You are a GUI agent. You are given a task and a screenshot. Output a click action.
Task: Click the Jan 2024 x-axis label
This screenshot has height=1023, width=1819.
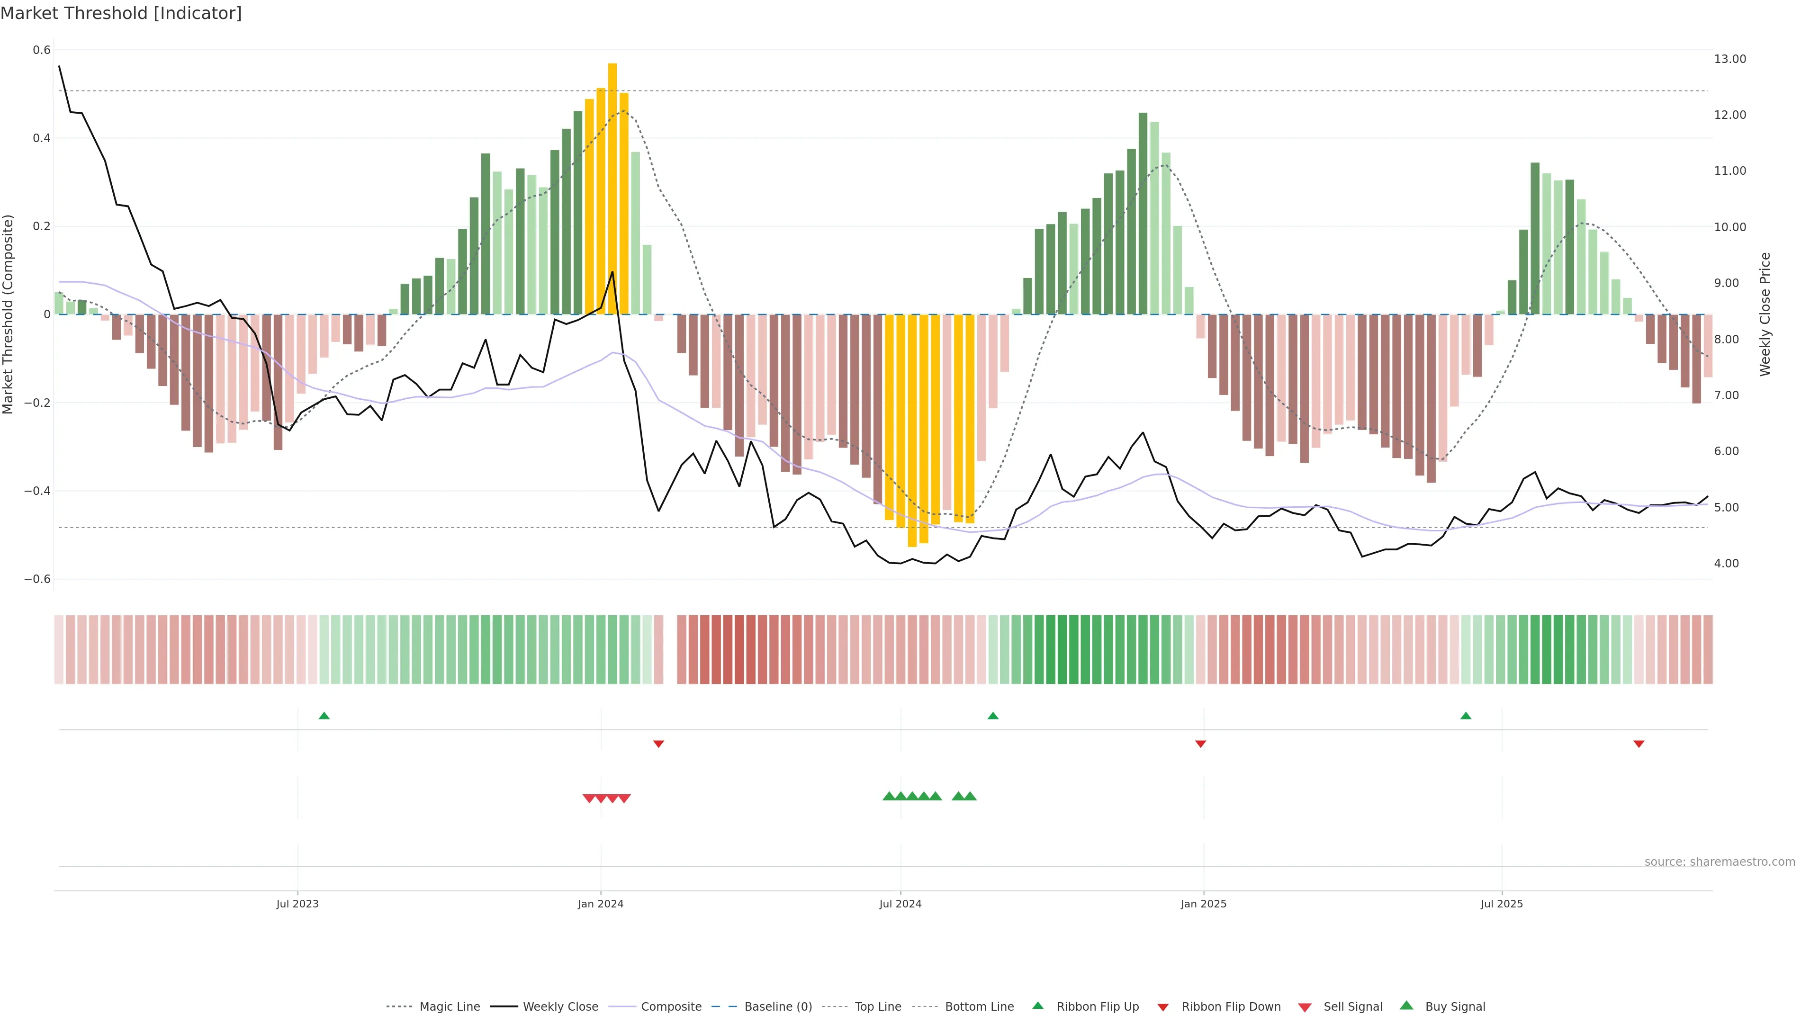600,904
